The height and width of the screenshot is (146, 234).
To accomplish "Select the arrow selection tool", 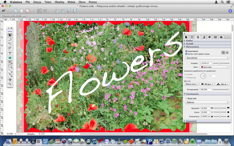I will tap(10, 35).
